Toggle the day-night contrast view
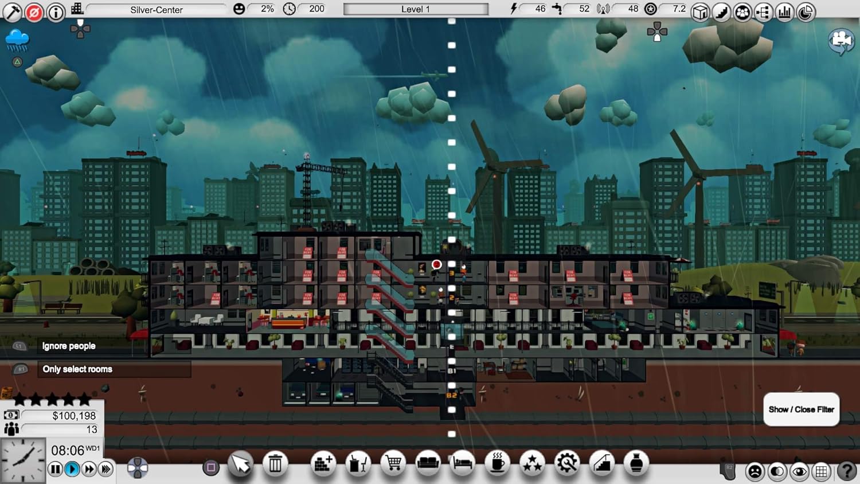Screen dimensions: 860x484 pos(777,472)
